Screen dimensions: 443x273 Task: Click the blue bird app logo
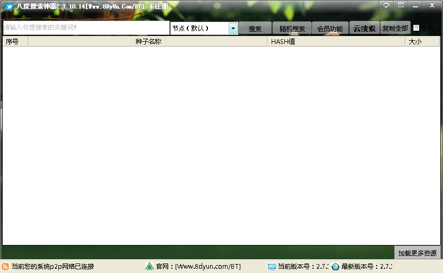click(x=10, y=6)
